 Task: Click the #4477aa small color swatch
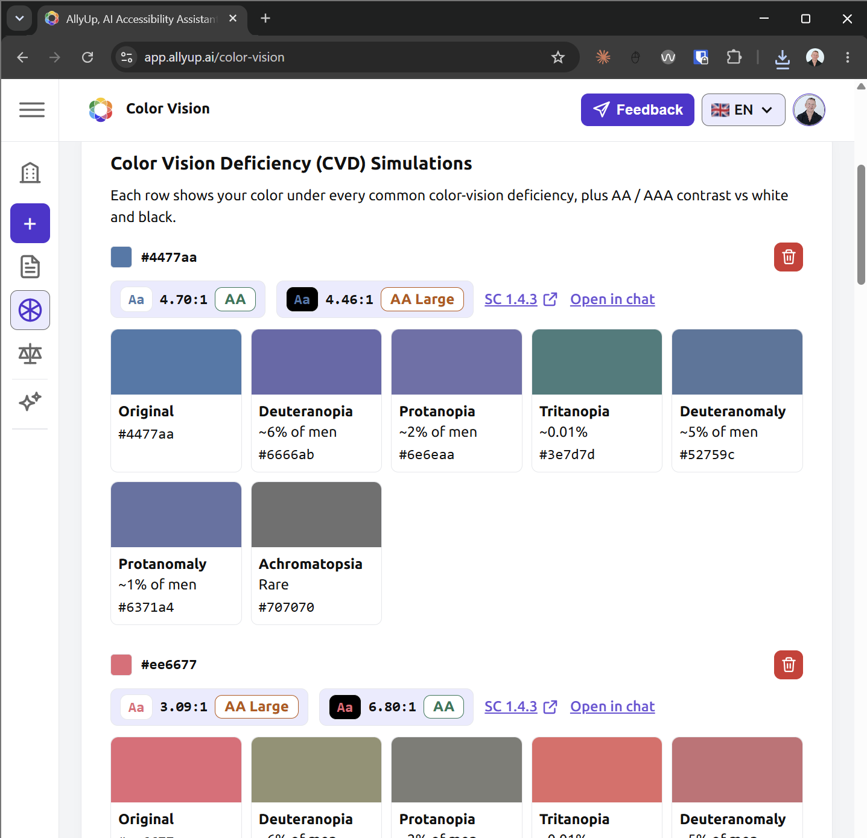[121, 257]
